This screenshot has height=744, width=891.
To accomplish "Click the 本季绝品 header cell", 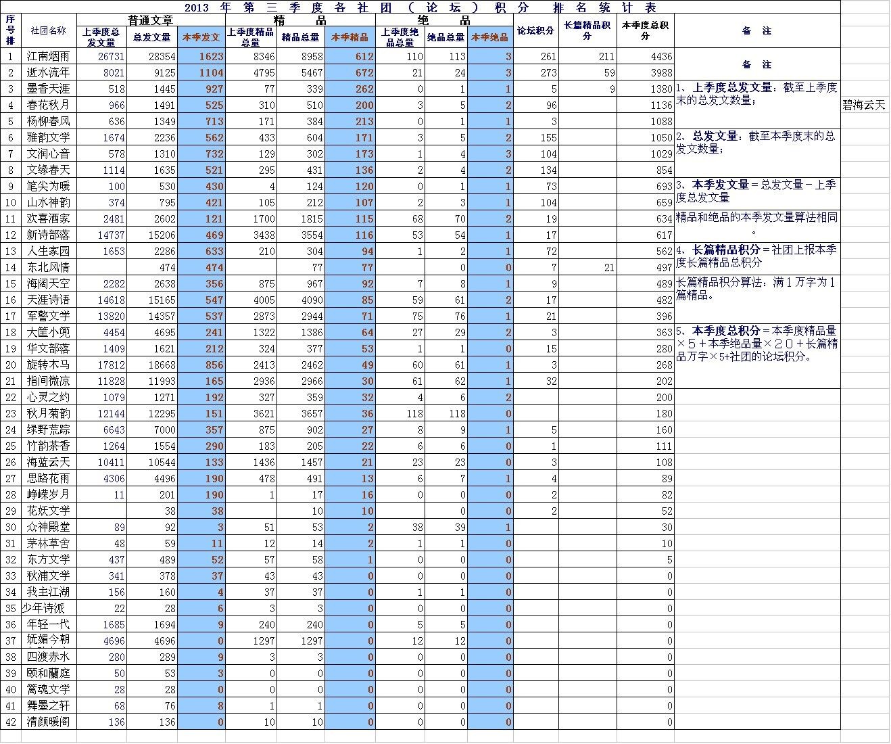I will (489, 37).
